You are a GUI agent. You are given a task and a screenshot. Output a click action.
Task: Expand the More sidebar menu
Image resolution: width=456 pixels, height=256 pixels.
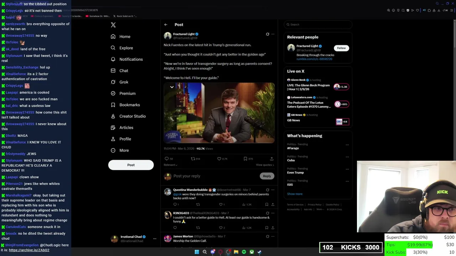click(x=120, y=150)
